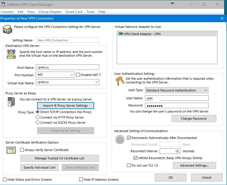Open the Auth Type dropdown

coord(206,90)
